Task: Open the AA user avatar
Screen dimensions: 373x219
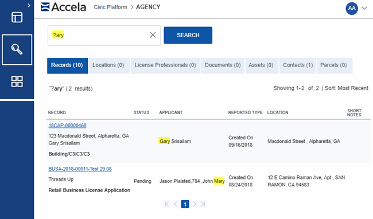Action: pos(352,9)
